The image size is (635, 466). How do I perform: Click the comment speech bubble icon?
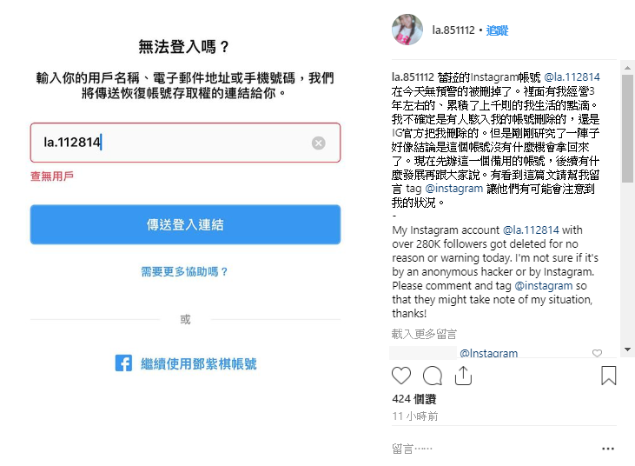[x=433, y=376]
